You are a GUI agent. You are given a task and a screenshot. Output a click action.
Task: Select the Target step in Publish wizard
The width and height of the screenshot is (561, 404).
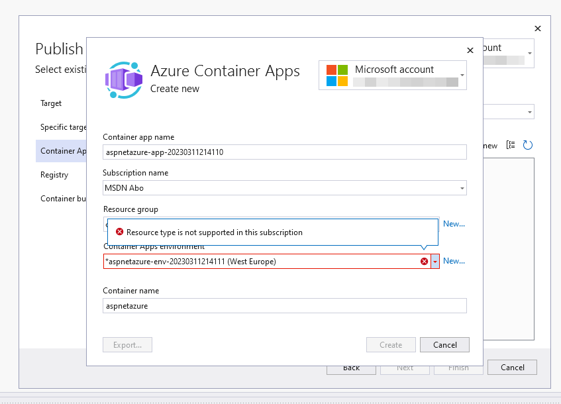coord(51,103)
